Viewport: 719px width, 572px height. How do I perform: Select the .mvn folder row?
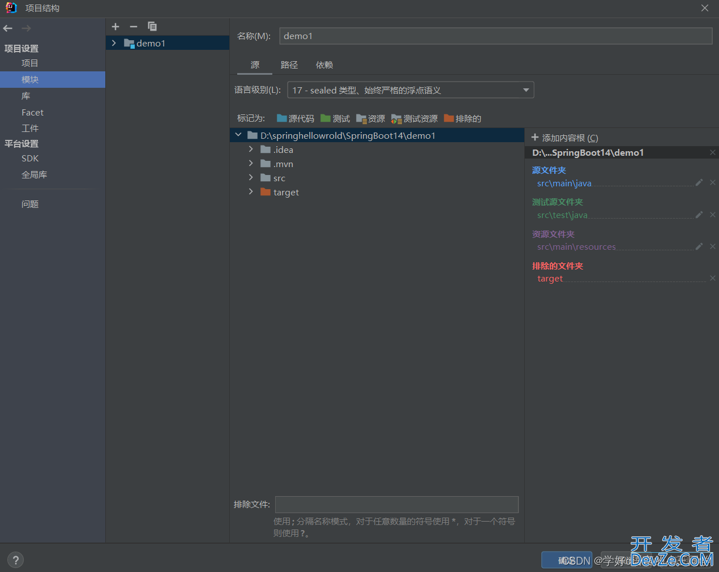coord(377,164)
